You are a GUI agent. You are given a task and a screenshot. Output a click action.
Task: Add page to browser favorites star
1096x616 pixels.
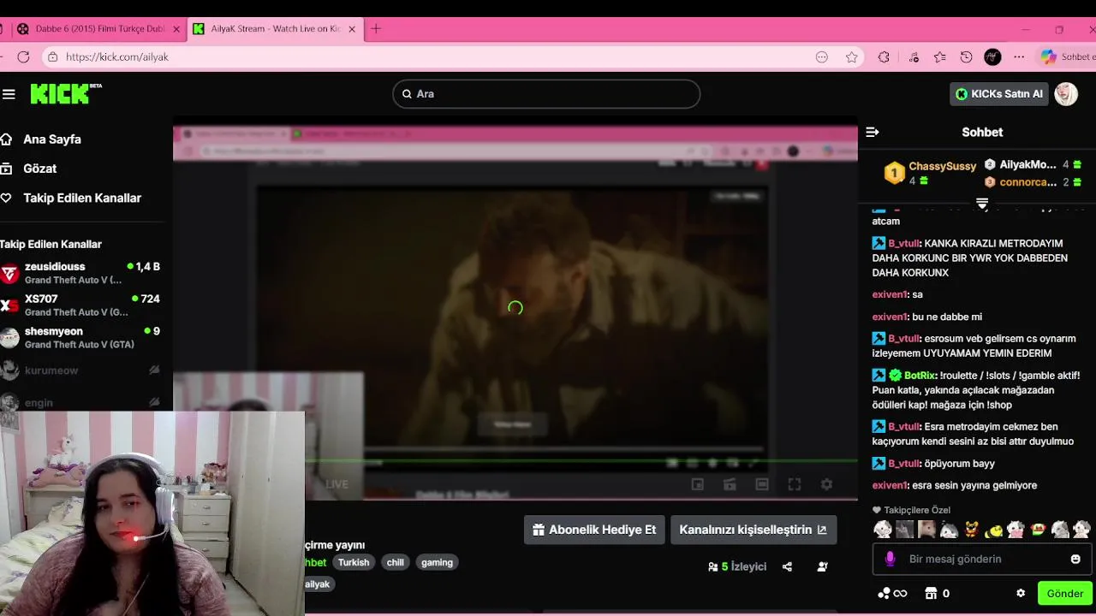(851, 56)
